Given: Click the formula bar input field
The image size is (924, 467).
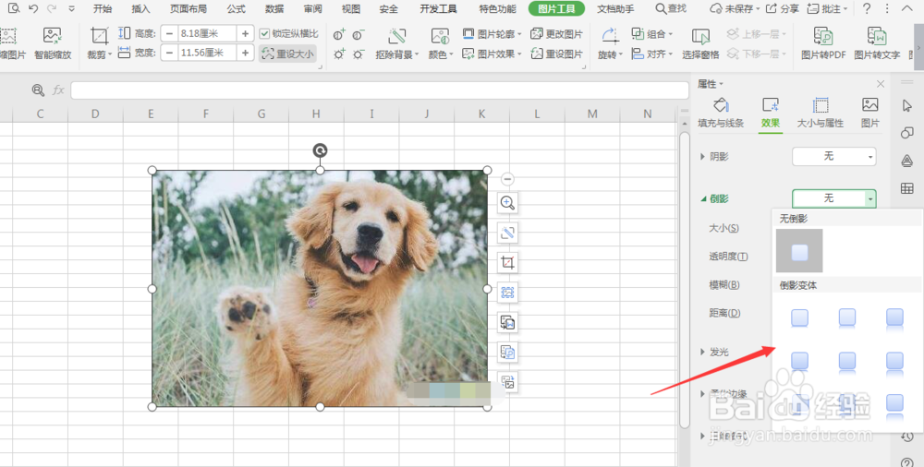Looking at the screenshot, I should click(380, 90).
